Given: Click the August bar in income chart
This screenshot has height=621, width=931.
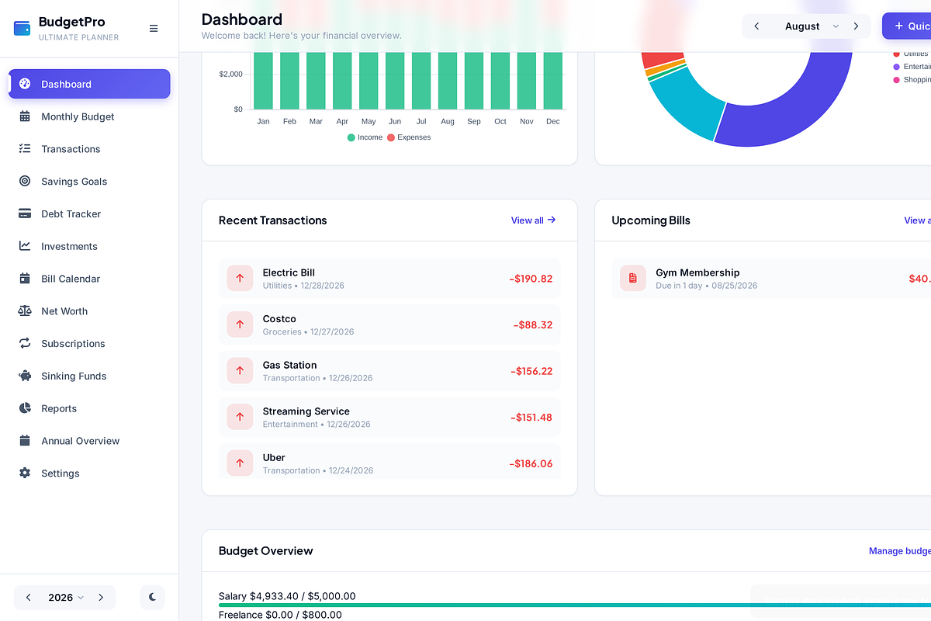Looking at the screenshot, I should [x=448, y=81].
